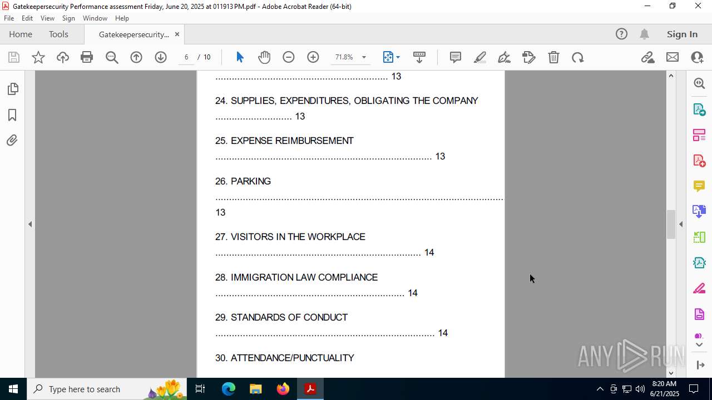Viewport: 712px width, 400px height.
Task: Upload file to cloud icon
Action: coord(63,57)
